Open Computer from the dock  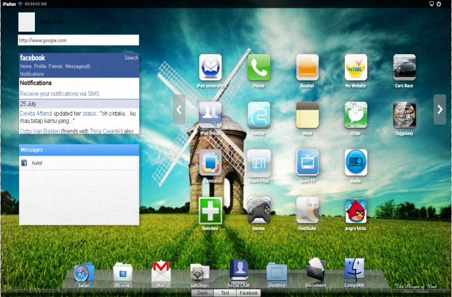click(x=354, y=270)
